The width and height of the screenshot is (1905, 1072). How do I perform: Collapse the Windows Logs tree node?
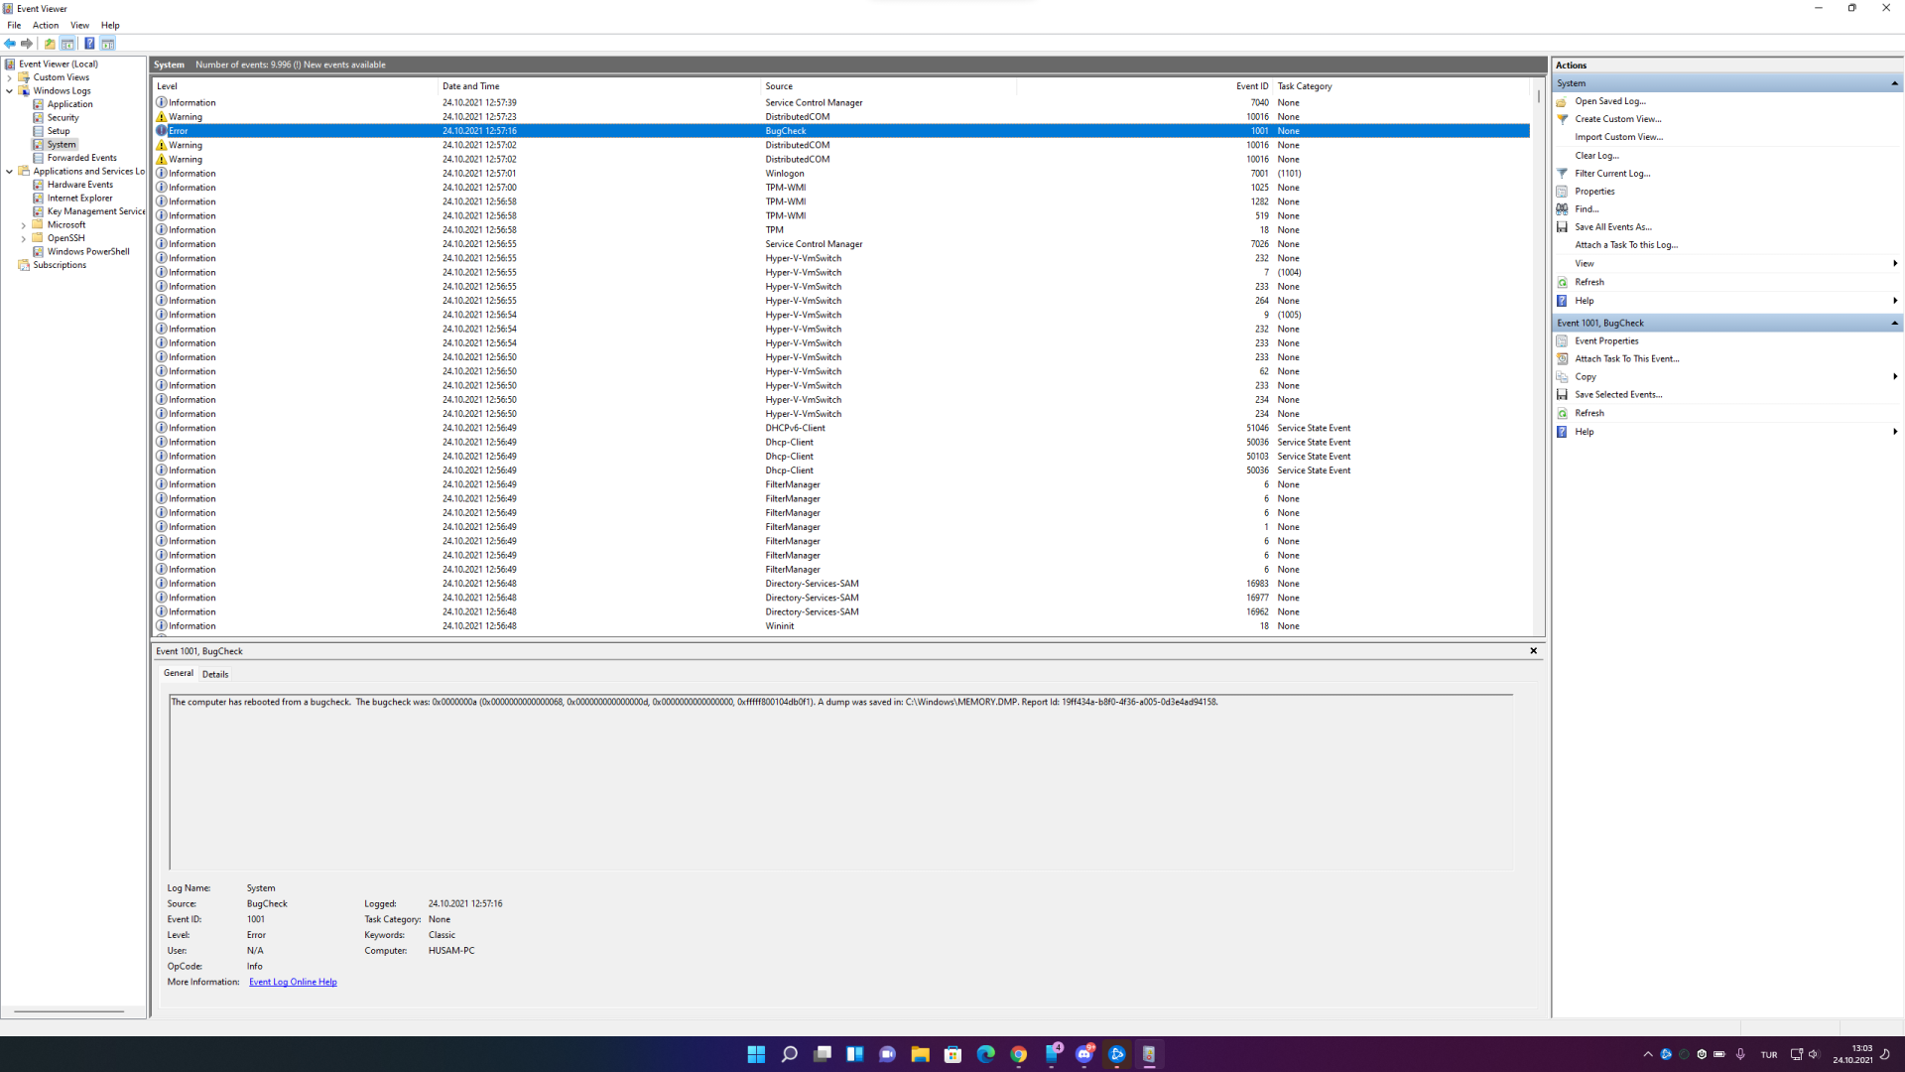[10, 91]
